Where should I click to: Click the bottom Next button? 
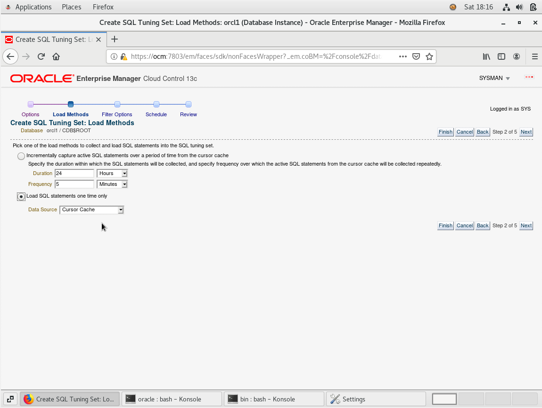pyautogui.click(x=526, y=225)
